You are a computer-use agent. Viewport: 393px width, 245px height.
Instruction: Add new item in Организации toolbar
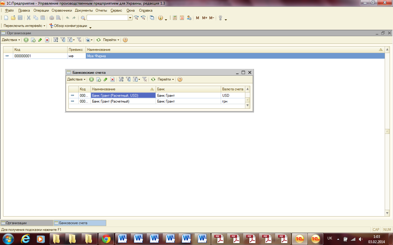coord(26,40)
